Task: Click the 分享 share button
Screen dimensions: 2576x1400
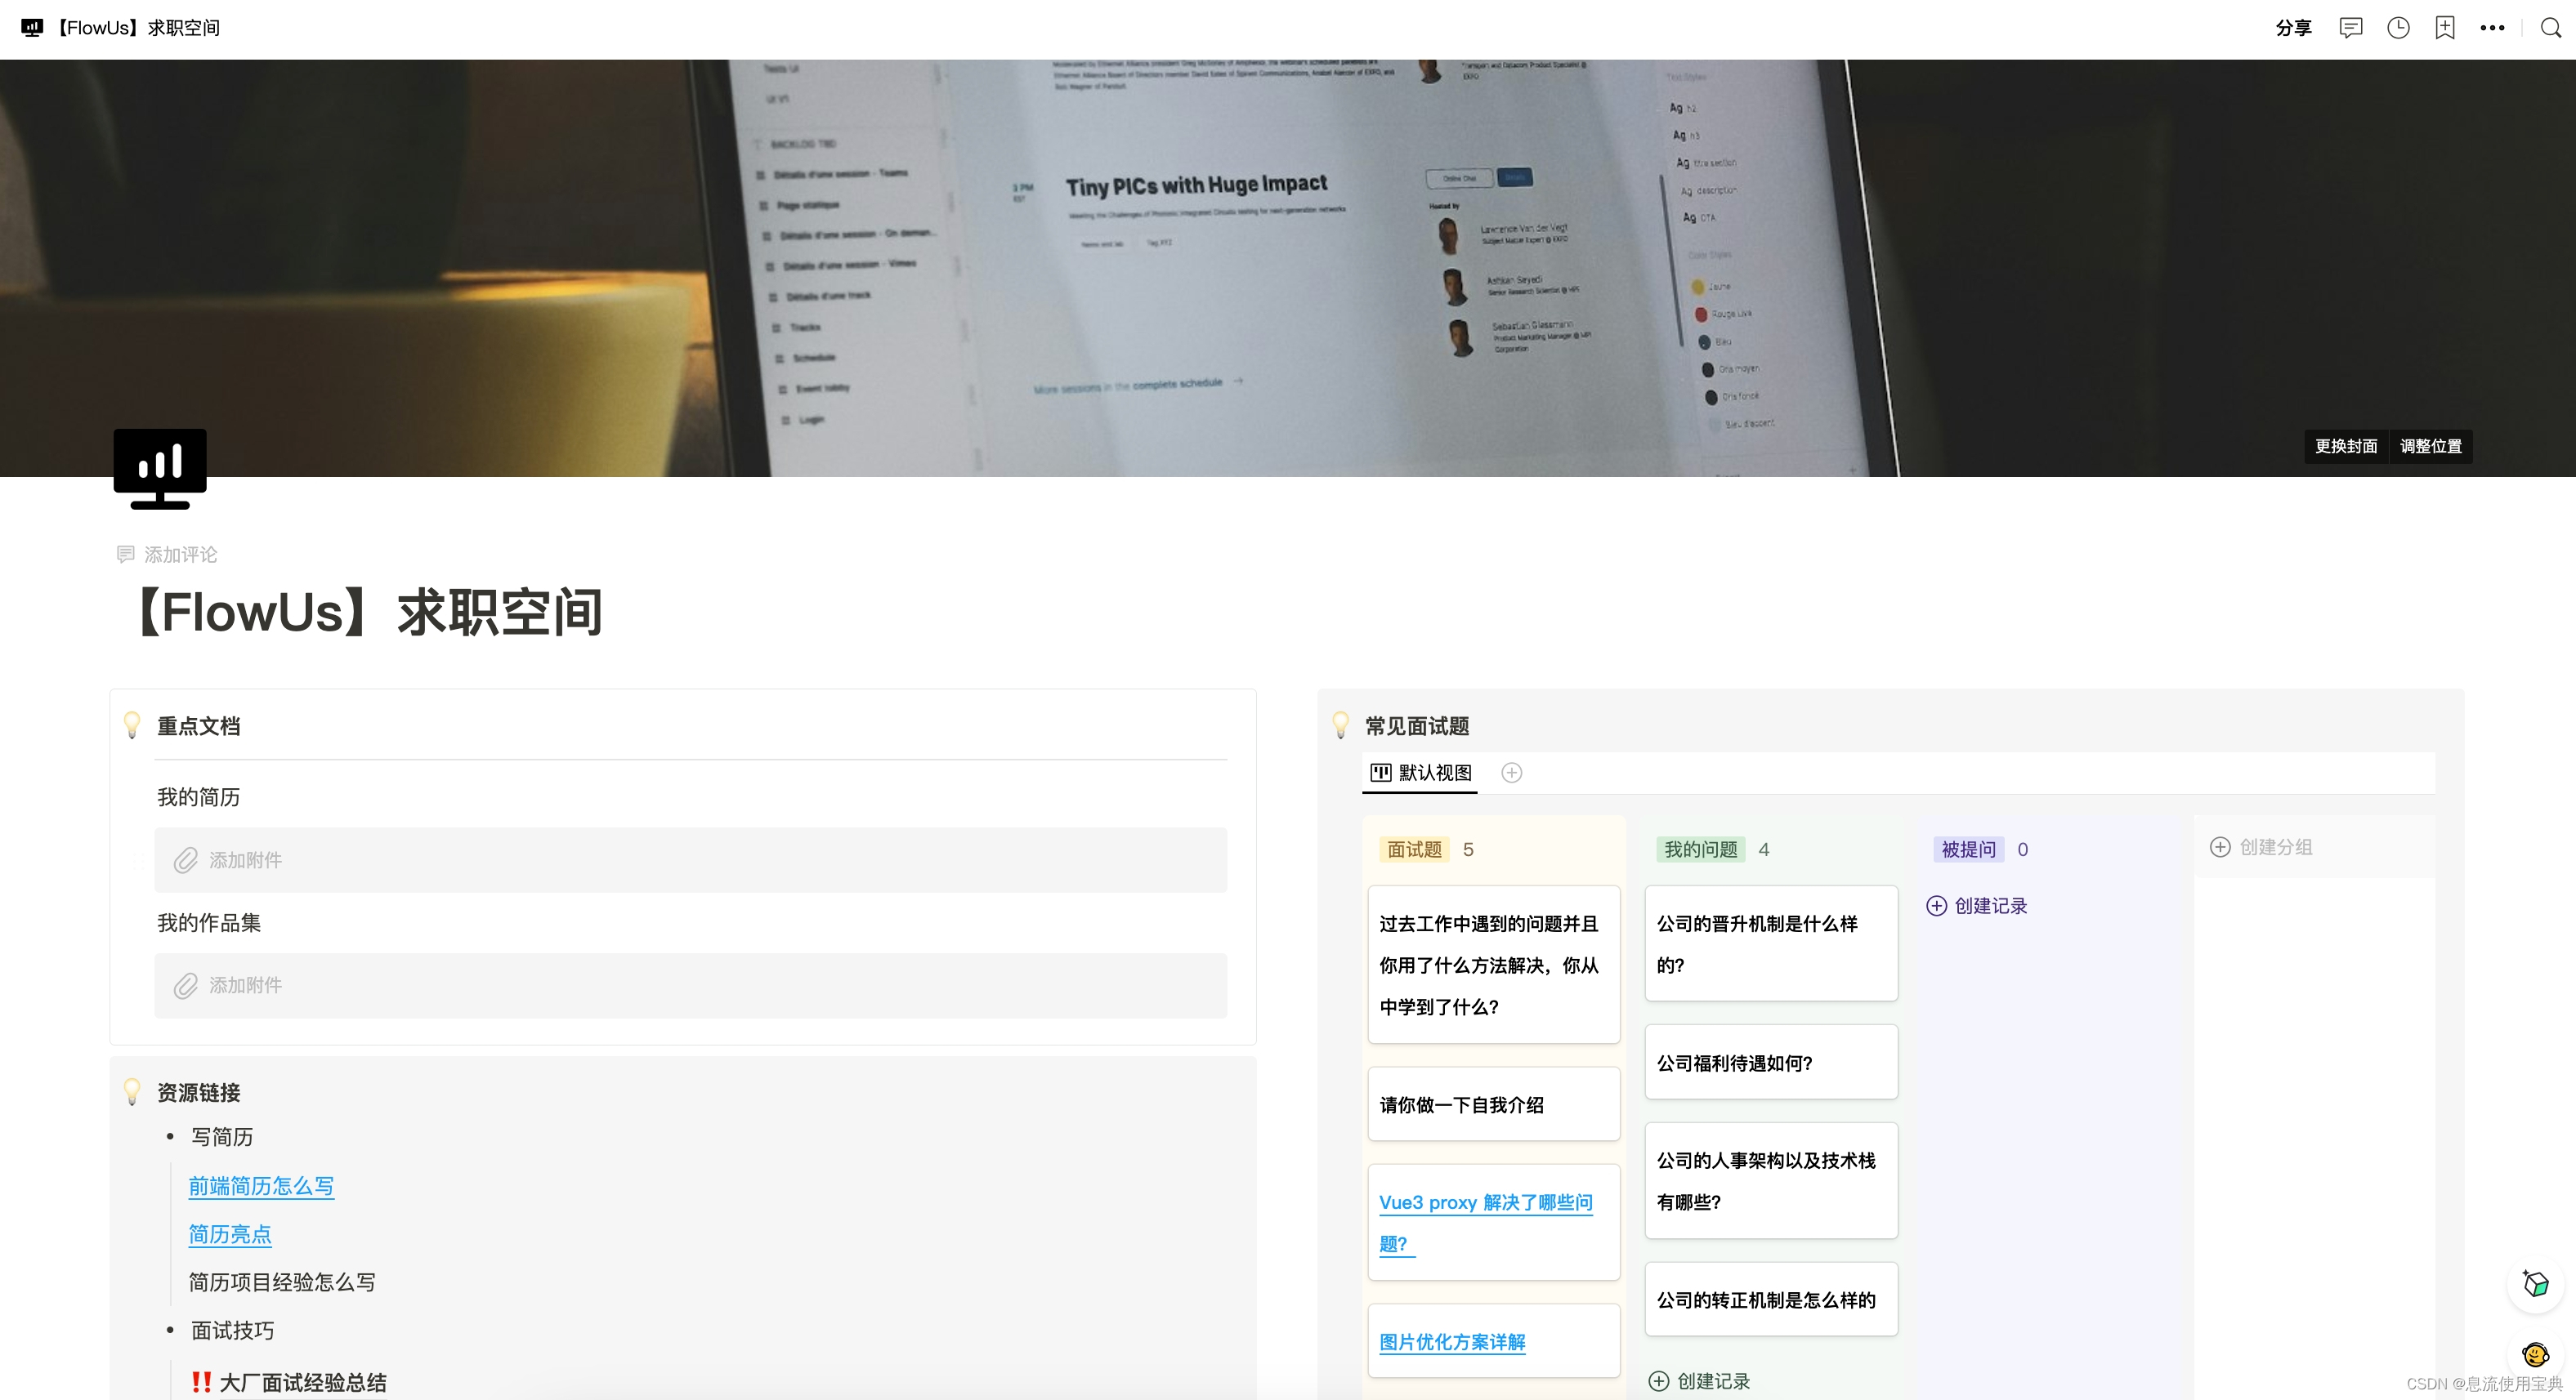Action: (x=2293, y=28)
